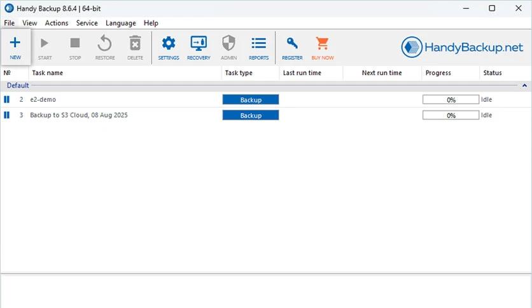Collapse the Default task group
Viewport: 532px width, 308px height.
(x=524, y=85)
